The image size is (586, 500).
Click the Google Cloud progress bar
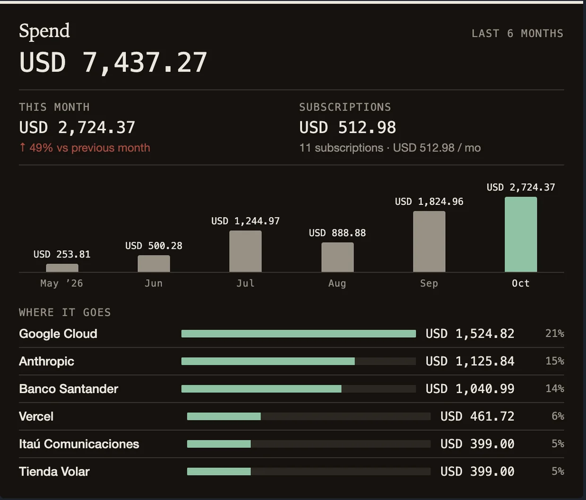299,333
